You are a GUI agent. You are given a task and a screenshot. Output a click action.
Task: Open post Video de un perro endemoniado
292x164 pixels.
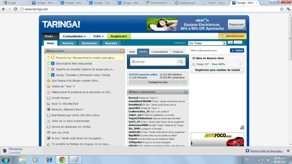pos(71,121)
